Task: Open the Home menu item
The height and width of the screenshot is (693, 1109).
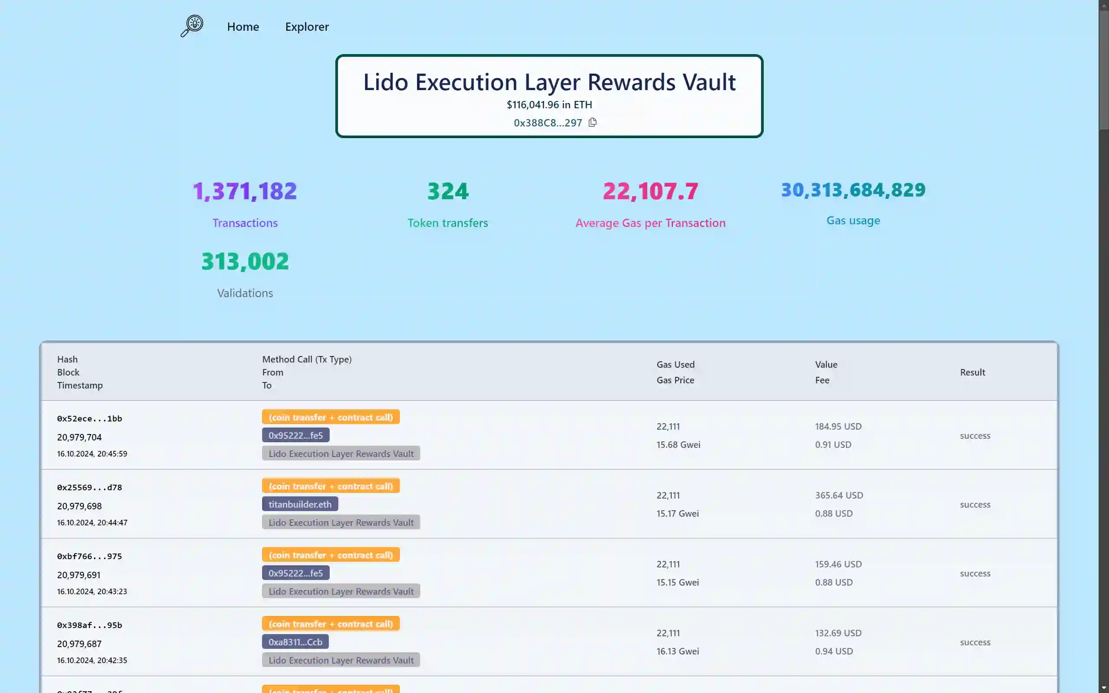Action: (243, 26)
